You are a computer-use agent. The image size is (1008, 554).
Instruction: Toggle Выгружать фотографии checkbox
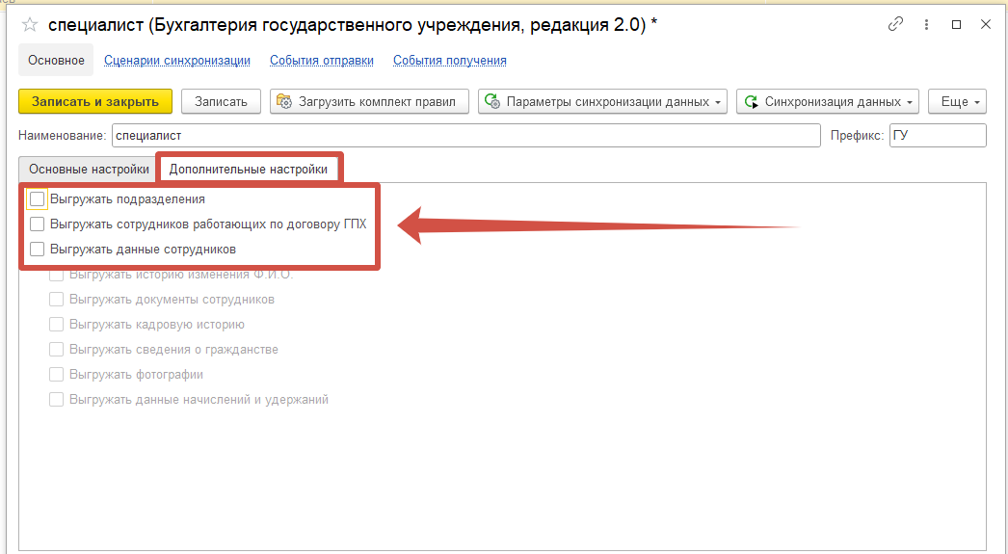click(x=57, y=375)
